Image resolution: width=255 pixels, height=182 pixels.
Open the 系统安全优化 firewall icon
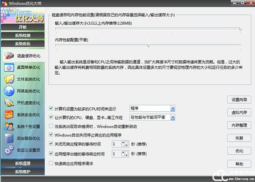[x=9, y=115]
